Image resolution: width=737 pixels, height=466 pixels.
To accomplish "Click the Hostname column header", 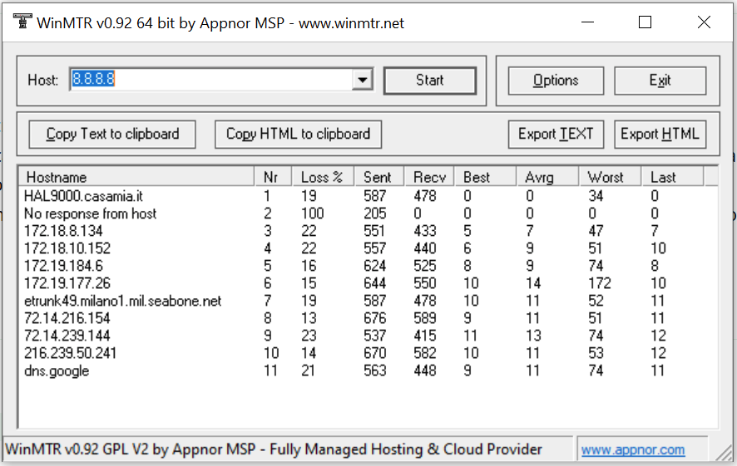I will coord(136,178).
